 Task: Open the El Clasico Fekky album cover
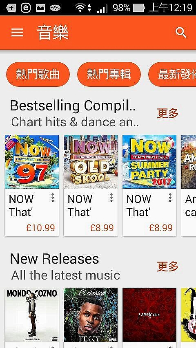click(91, 315)
